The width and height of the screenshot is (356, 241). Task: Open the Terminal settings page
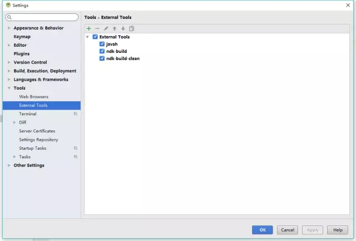(28, 114)
